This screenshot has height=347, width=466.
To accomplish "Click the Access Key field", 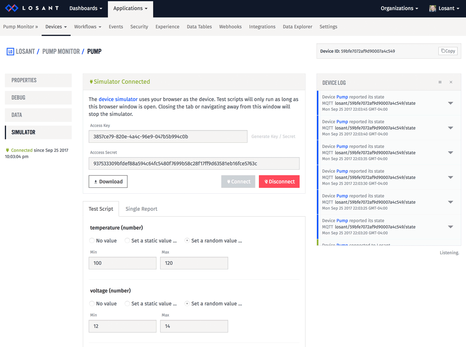I will coord(168,137).
